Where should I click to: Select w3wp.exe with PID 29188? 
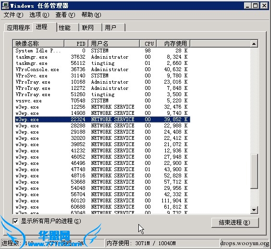tap(102, 132)
